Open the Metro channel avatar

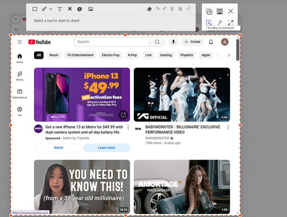click(38, 129)
